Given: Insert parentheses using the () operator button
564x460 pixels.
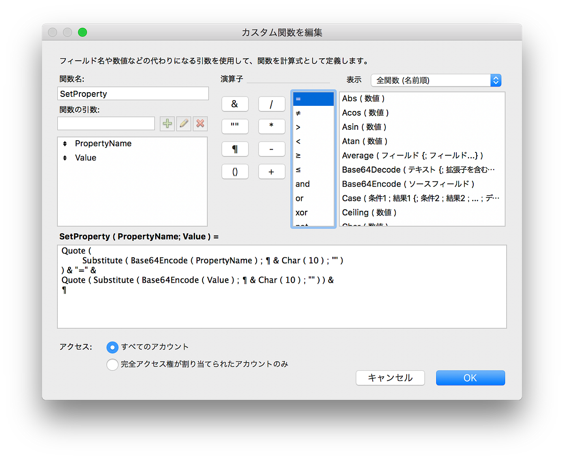Looking at the screenshot, I should coord(235,171).
